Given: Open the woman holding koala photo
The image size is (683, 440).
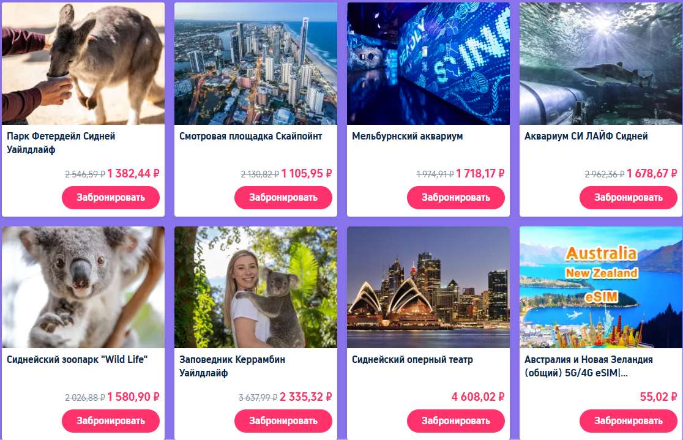Looking at the screenshot, I should 256,287.
